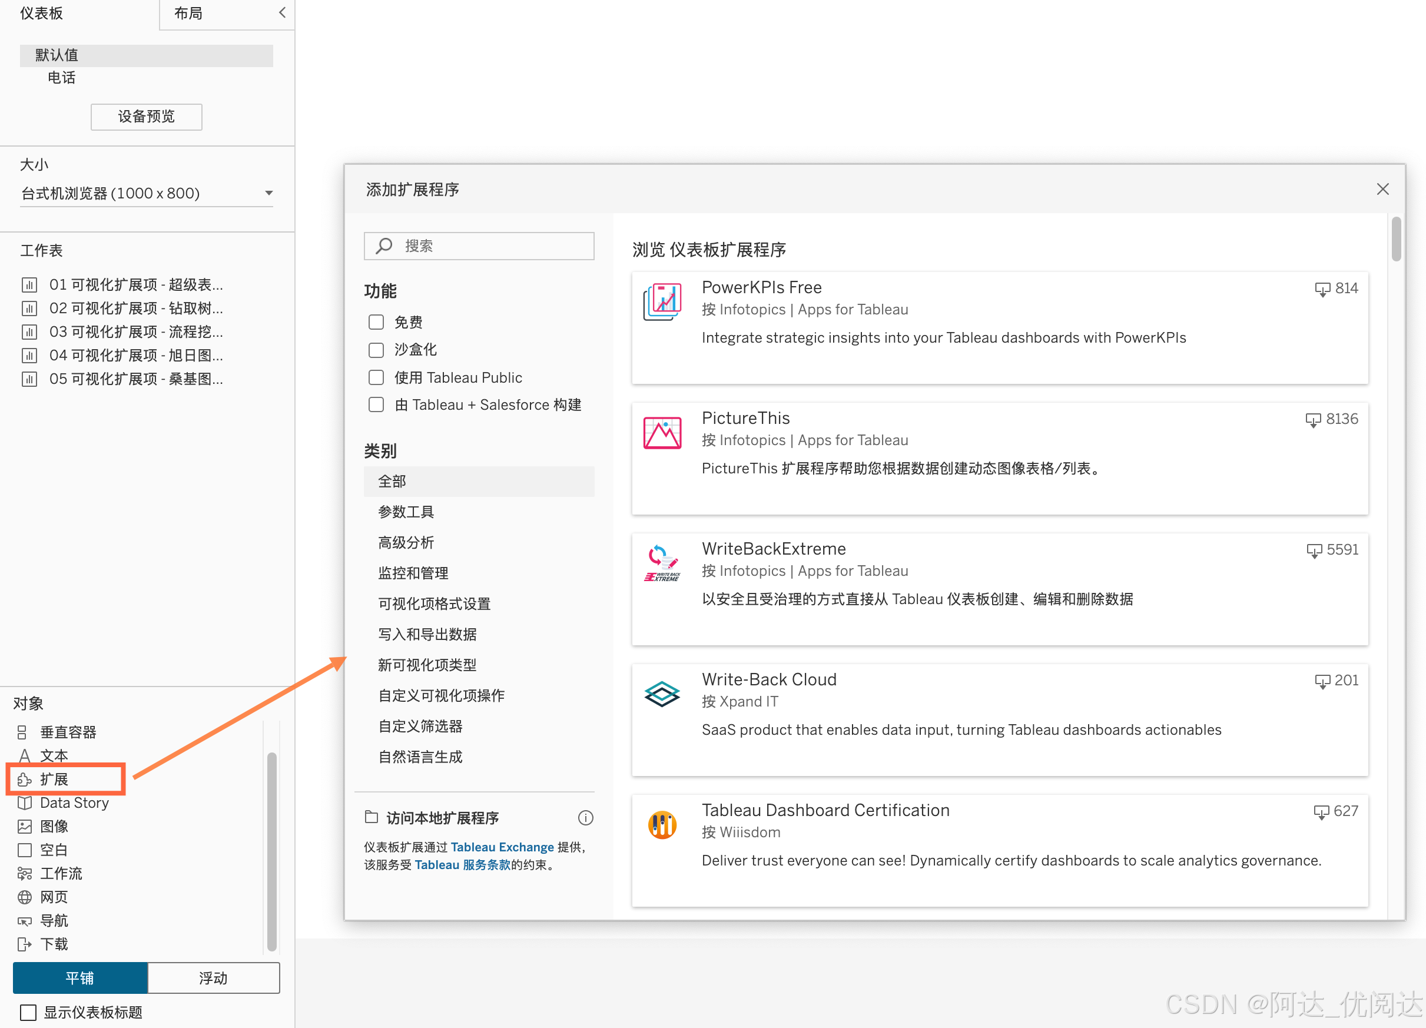Screen dimensions: 1426x1028
Task: Select the 扩展 object icon
Action: (x=25, y=780)
